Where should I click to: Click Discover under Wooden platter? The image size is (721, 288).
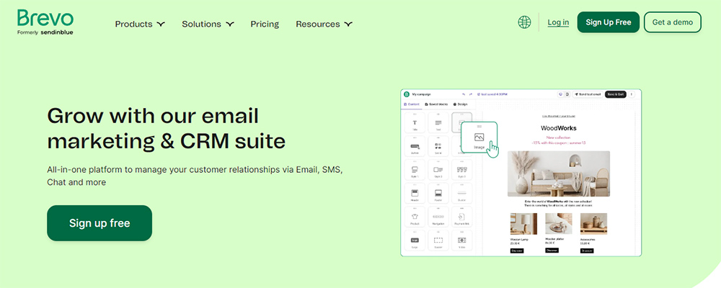[x=552, y=251]
